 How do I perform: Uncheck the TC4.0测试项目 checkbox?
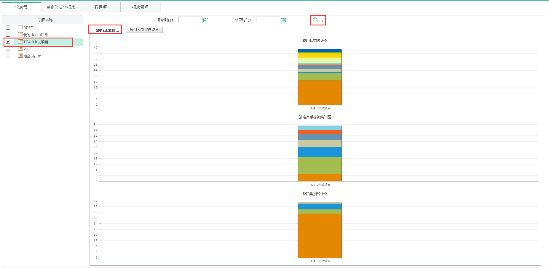point(8,42)
